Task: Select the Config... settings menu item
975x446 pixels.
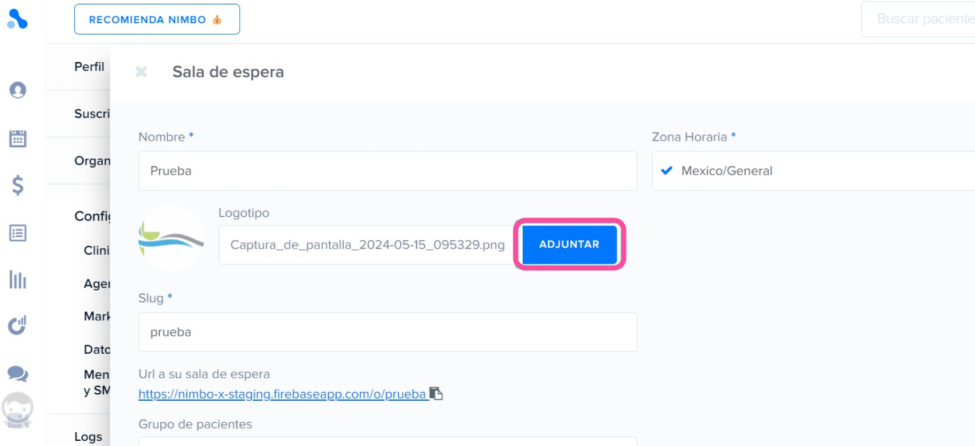Action: click(x=92, y=216)
